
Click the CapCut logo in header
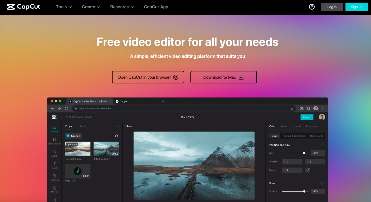[x=24, y=7]
